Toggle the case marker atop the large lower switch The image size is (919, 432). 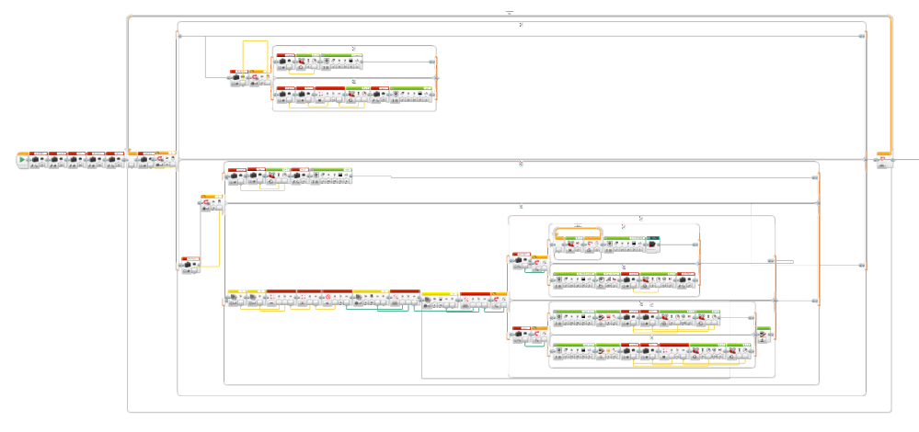pyautogui.click(x=522, y=164)
